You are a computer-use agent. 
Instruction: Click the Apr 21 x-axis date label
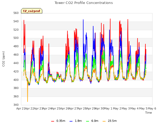tap(21, 109)
